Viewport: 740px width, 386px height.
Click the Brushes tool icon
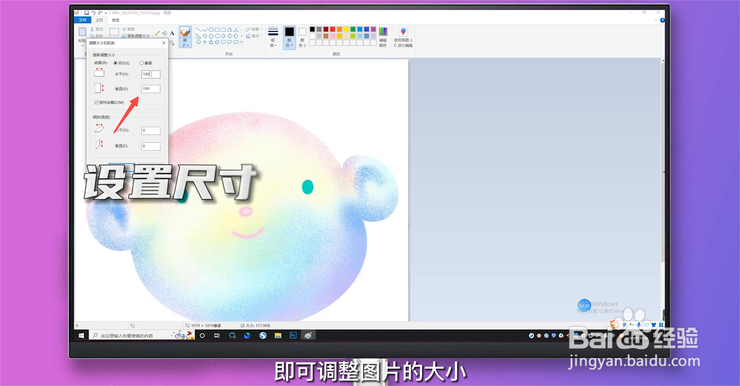coord(185,32)
